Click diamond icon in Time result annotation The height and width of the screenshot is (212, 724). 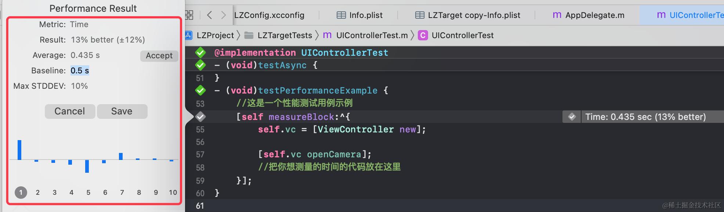coord(572,117)
